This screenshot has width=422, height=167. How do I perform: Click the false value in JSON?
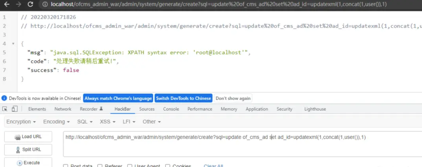tap(71, 70)
